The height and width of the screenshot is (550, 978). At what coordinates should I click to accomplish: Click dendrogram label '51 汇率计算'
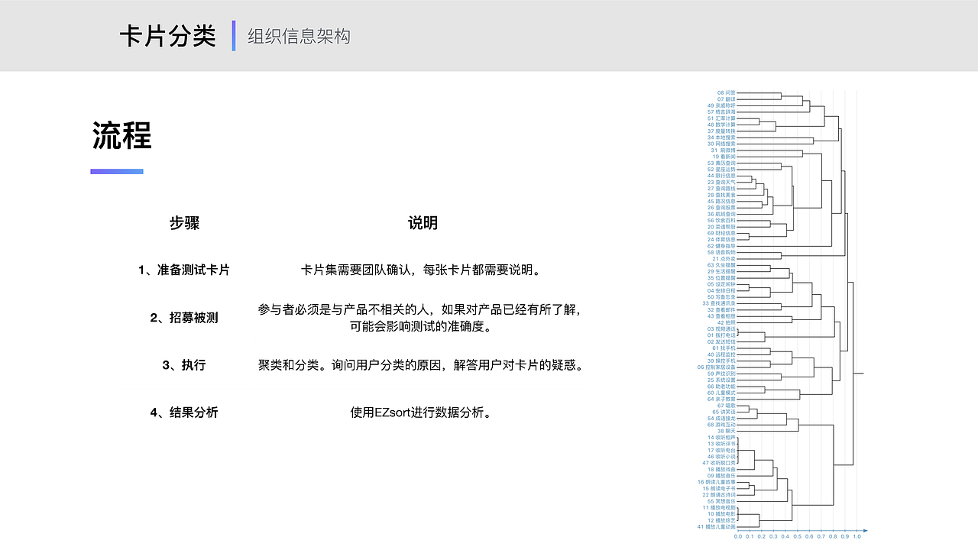click(722, 118)
